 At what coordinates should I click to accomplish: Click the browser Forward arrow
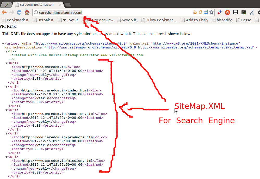(x=12, y=13)
